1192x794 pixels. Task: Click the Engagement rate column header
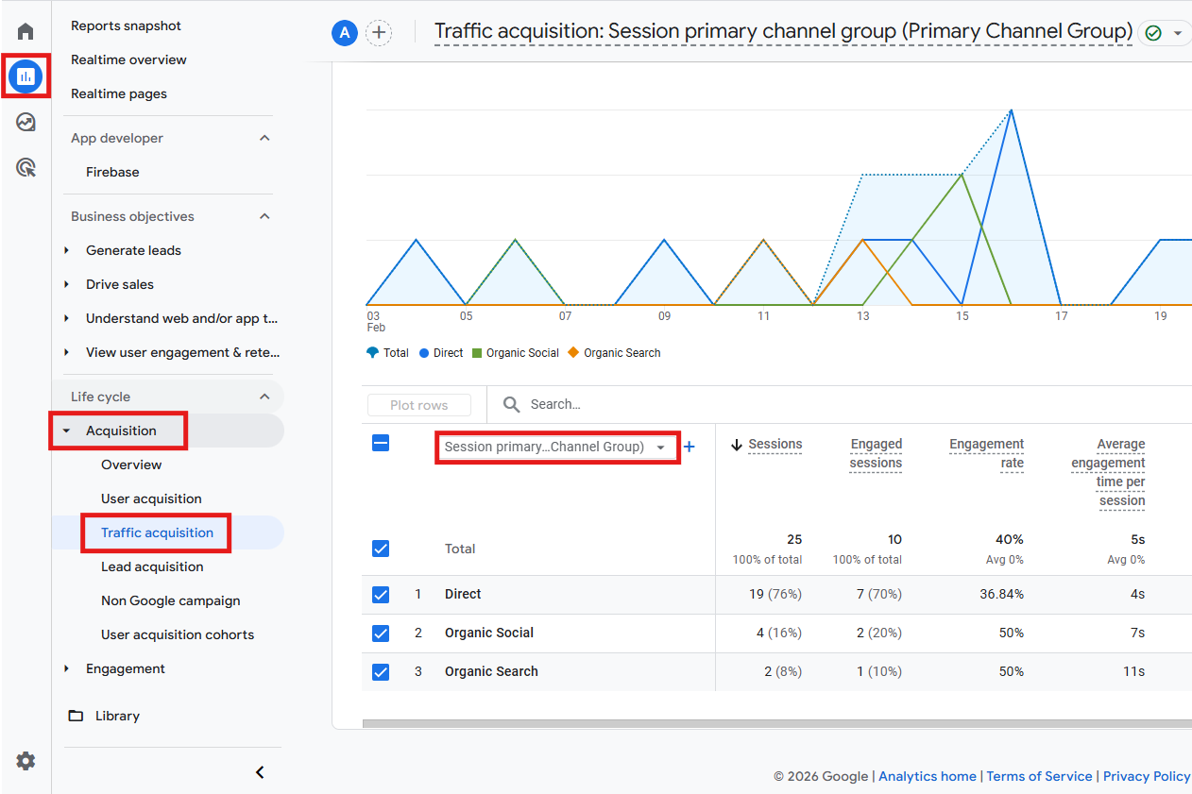click(986, 453)
